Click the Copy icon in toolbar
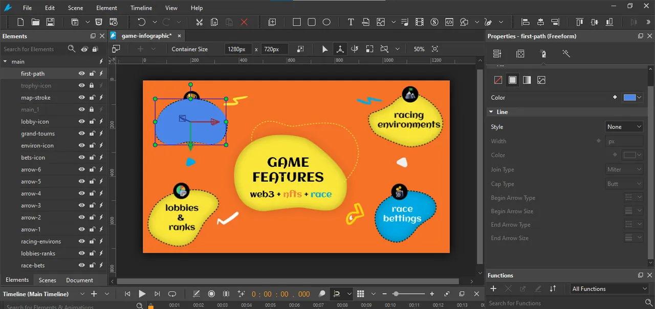Image resolution: width=655 pixels, height=309 pixels. point(214,22)
